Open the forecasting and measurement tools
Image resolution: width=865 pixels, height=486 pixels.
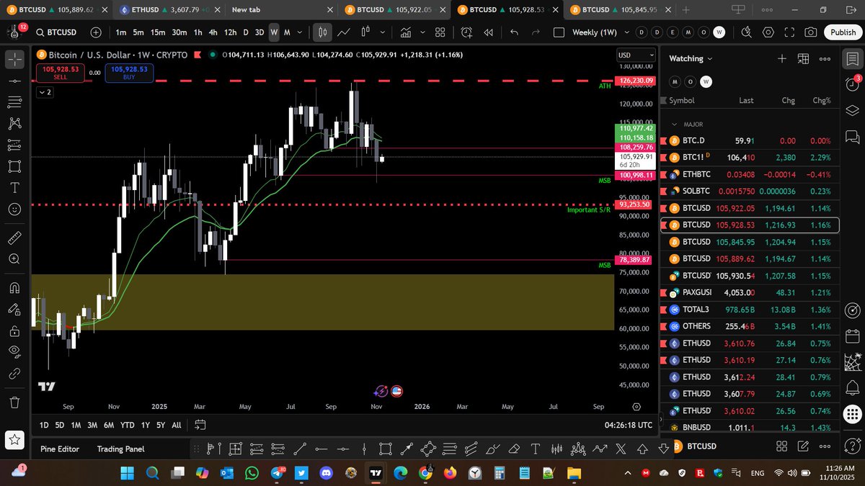pyautogui.click(x=14, y=145)
